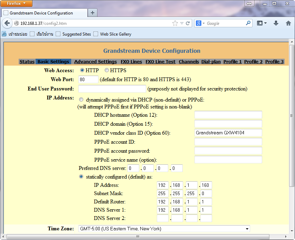Screen dimensions: 295x240
Task: Go to the Dial-plan link
Action: (x=211, y=61)
